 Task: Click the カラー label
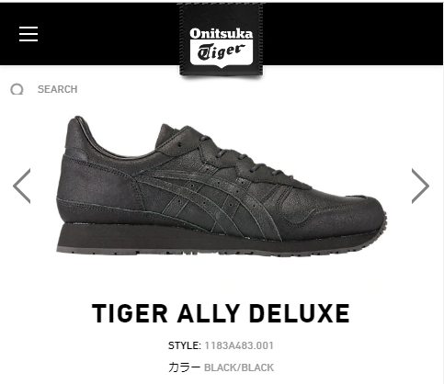[x=184, y=367]
